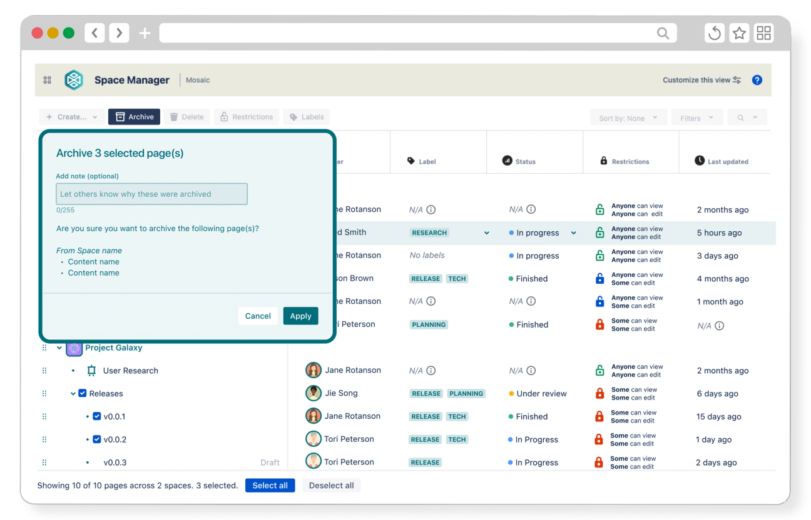Image resolution: width=811 pixels, height=520 pixels.
Task: Uncheck the Releases checkbox
Action: click(83, 393)
